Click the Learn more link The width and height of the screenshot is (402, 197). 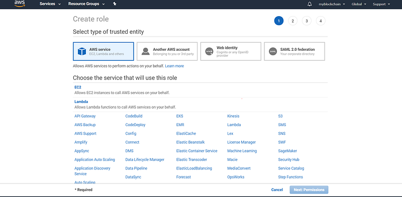174,66
